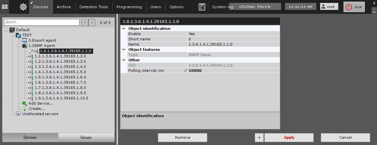Click the Add device magnifier icon

(x=25, y=103)
